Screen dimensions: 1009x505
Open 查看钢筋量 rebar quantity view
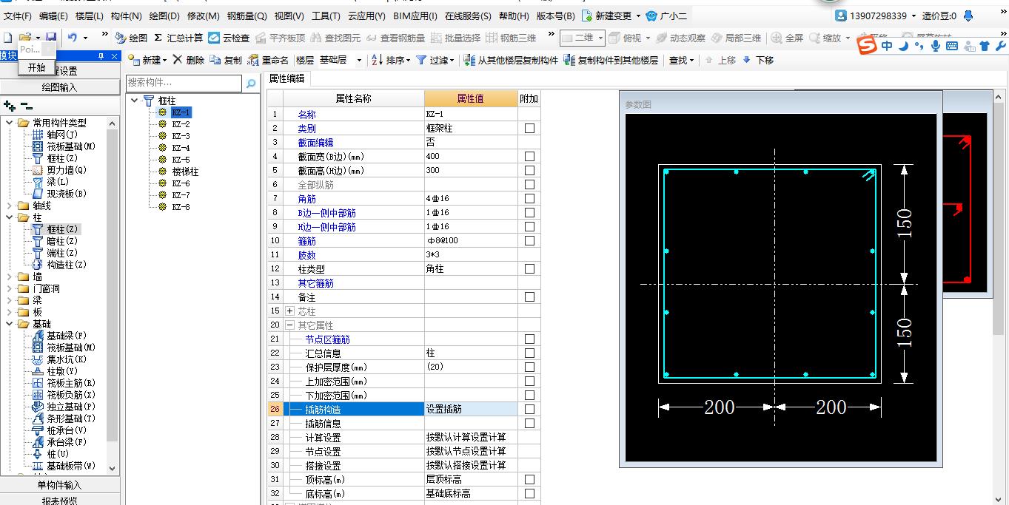395,38
